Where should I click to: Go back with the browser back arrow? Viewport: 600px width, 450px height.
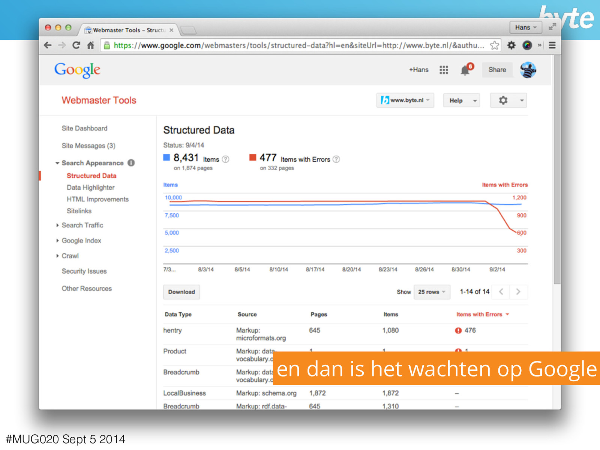(48, 45)
